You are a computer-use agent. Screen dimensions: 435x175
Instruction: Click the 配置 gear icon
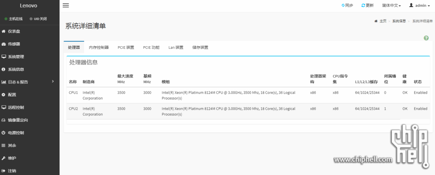[4, 95]
